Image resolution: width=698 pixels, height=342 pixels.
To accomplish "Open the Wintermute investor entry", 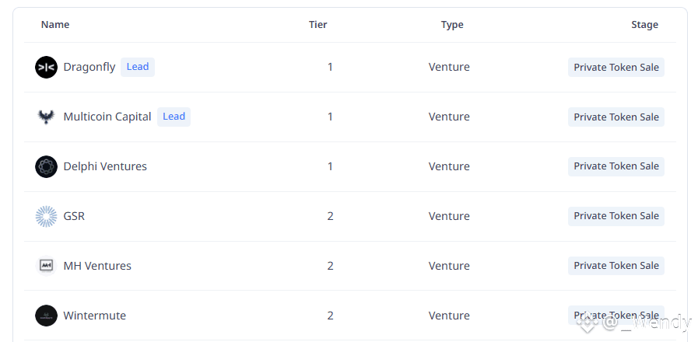I will tap(94, 316).
